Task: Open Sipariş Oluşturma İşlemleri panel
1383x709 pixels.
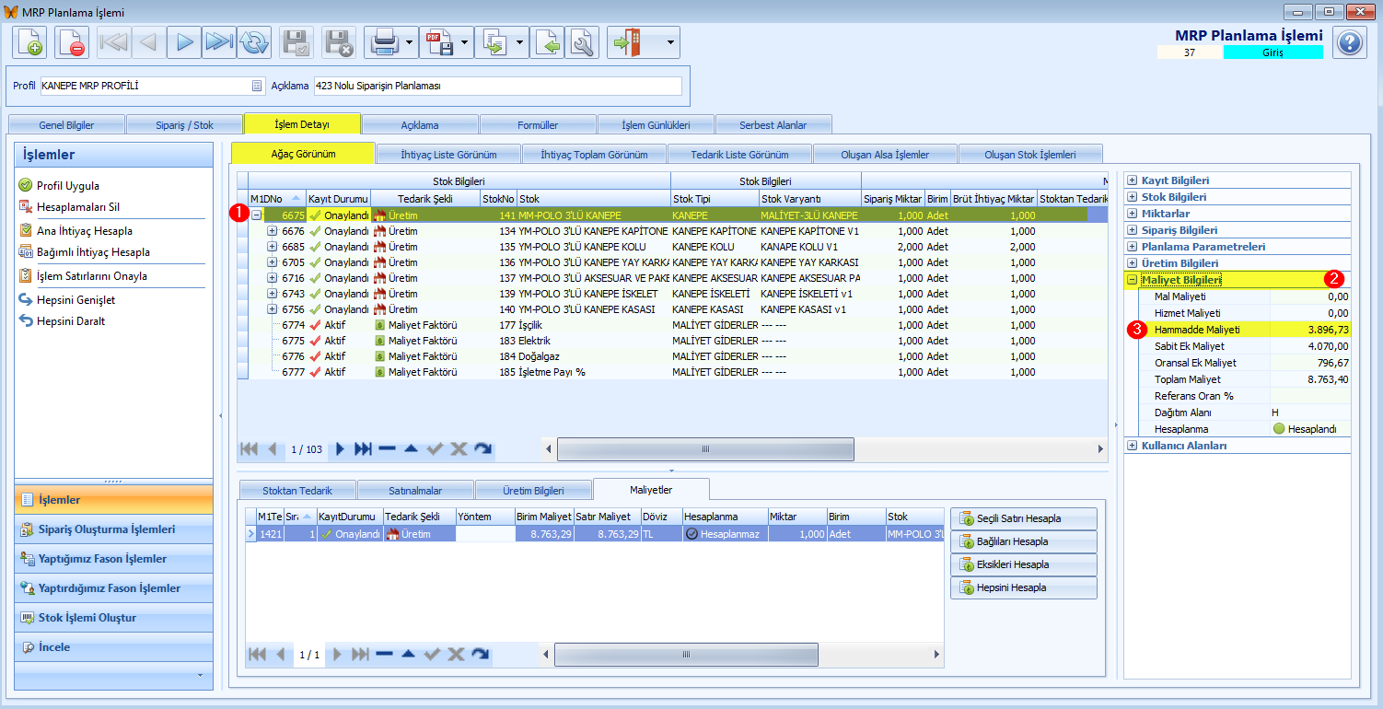Action: [x=113, y=529]
